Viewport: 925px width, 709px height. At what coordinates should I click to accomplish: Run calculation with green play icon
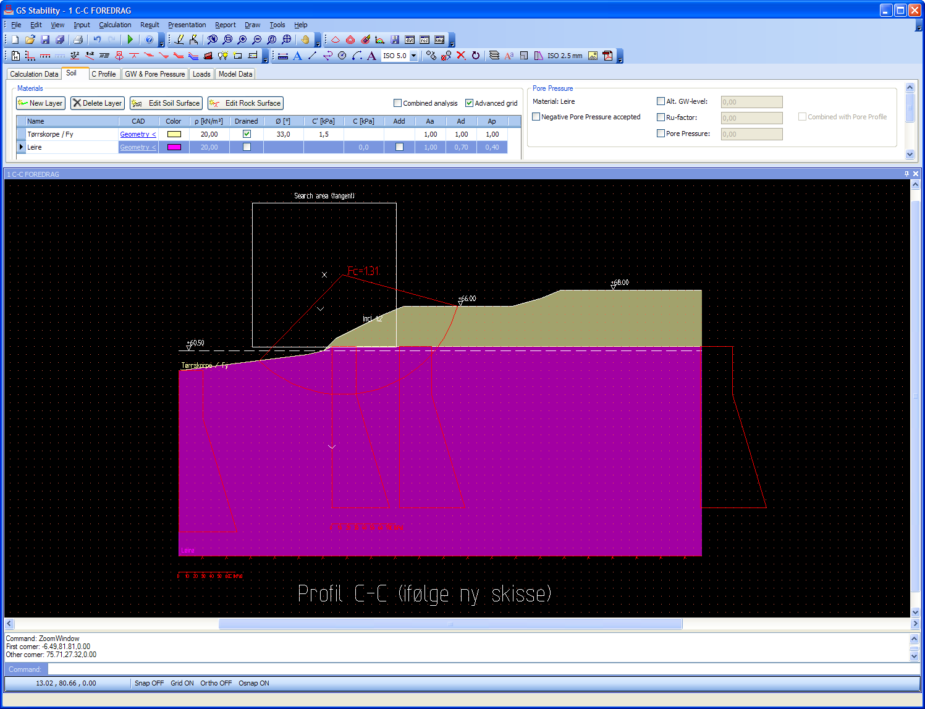[x=130, y=40]
